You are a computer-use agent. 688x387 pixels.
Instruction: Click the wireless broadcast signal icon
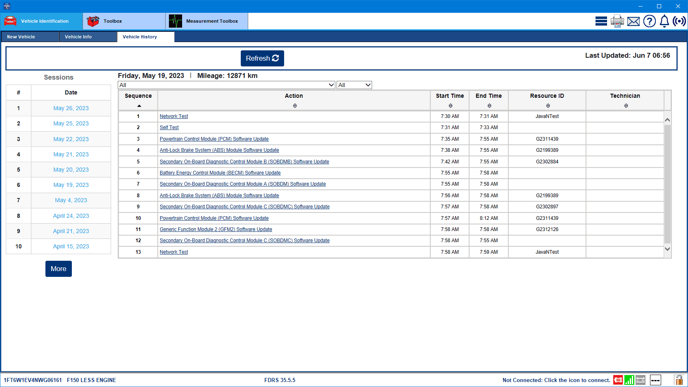pos(679,21)
